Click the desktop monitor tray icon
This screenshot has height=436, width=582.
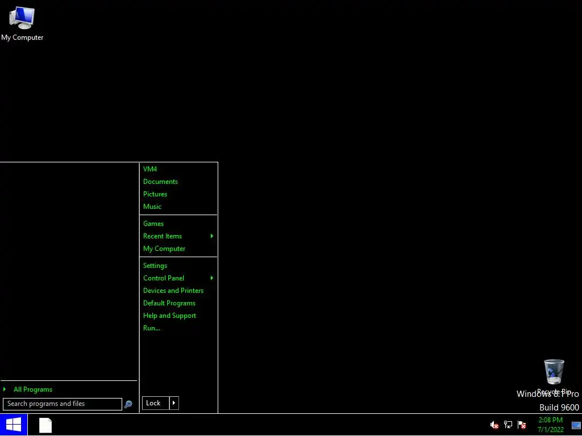(576, 426)
